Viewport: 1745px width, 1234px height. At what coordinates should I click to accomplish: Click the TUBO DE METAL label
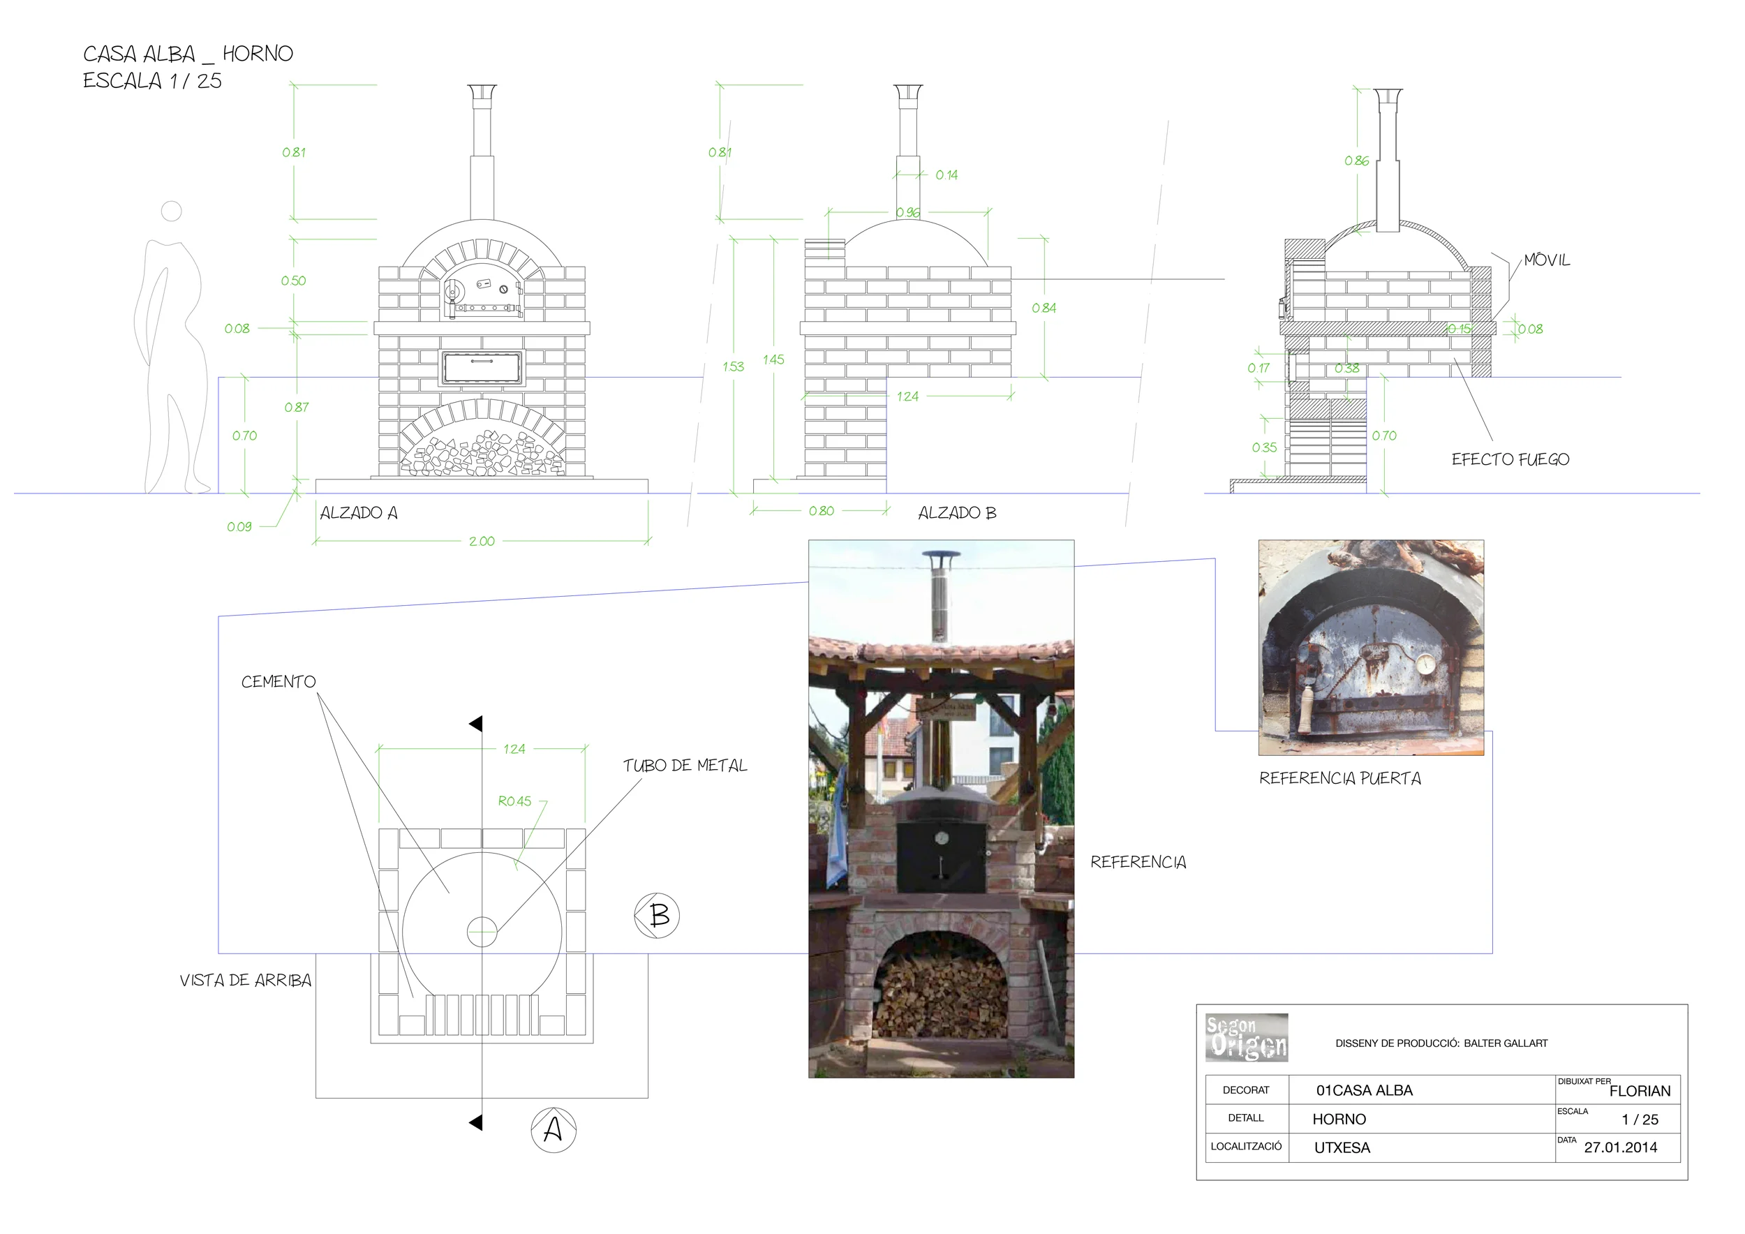click(685, 766)
